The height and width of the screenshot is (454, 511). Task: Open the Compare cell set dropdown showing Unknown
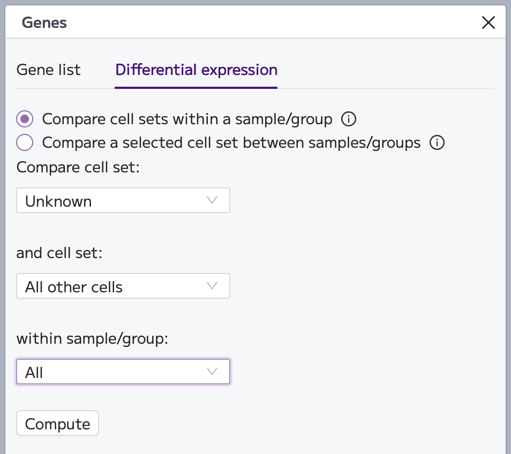click(x=123, y=200)
